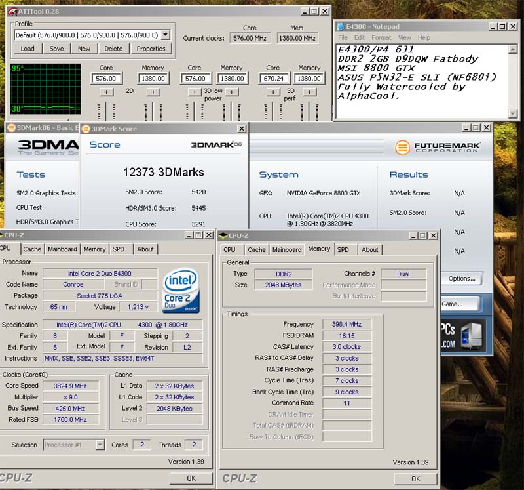Switch to About tab in left CPU-Z
The height and width of the screenshot is (490, 524).
point(145,249)
